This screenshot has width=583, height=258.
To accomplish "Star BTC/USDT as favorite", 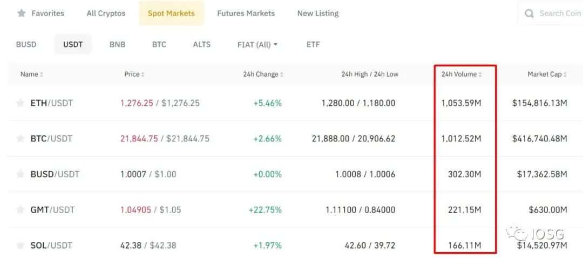I will 21,138.
